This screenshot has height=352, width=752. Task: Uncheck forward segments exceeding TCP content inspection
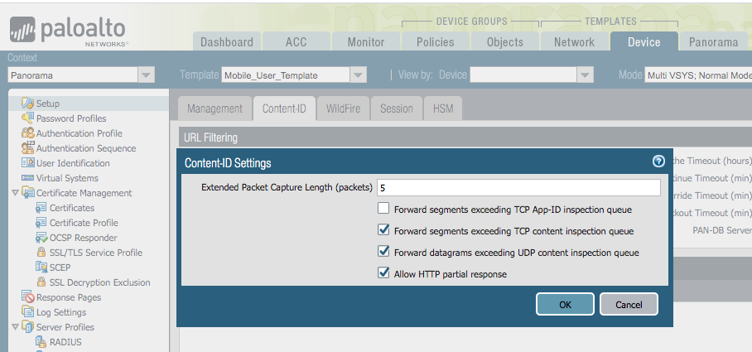[383, 230]
